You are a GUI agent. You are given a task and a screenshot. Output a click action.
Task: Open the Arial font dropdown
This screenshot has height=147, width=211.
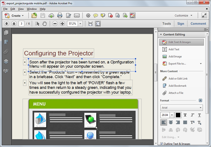click(182, 108)
